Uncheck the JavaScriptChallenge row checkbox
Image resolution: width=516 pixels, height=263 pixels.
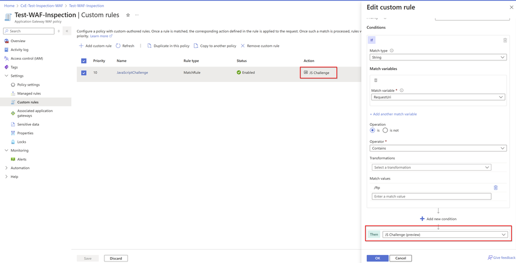click(x=84, y=73)
